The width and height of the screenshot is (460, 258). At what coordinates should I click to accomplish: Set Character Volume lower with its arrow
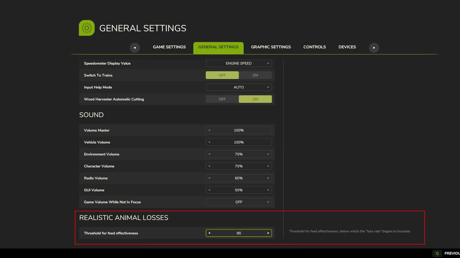coord(209,166)
